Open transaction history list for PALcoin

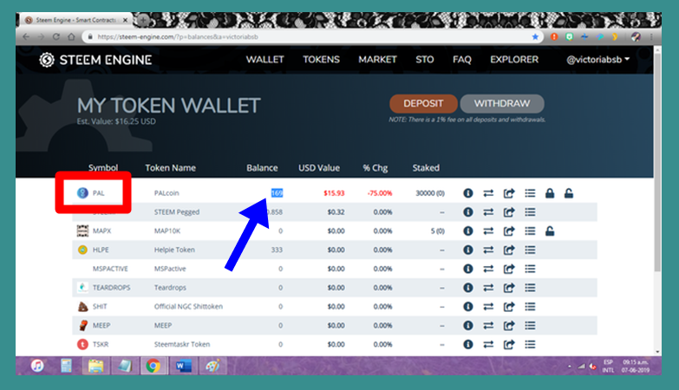[x=530, y=193]
